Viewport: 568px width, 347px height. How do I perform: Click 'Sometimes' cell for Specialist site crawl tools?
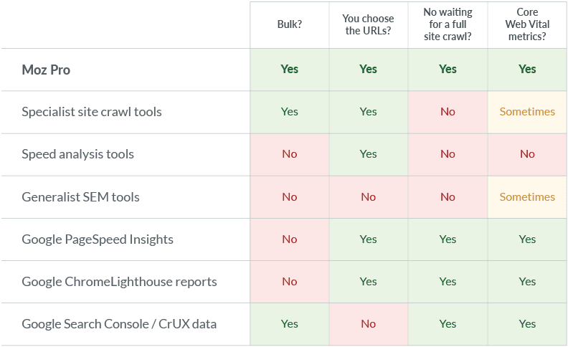point(527,112)
